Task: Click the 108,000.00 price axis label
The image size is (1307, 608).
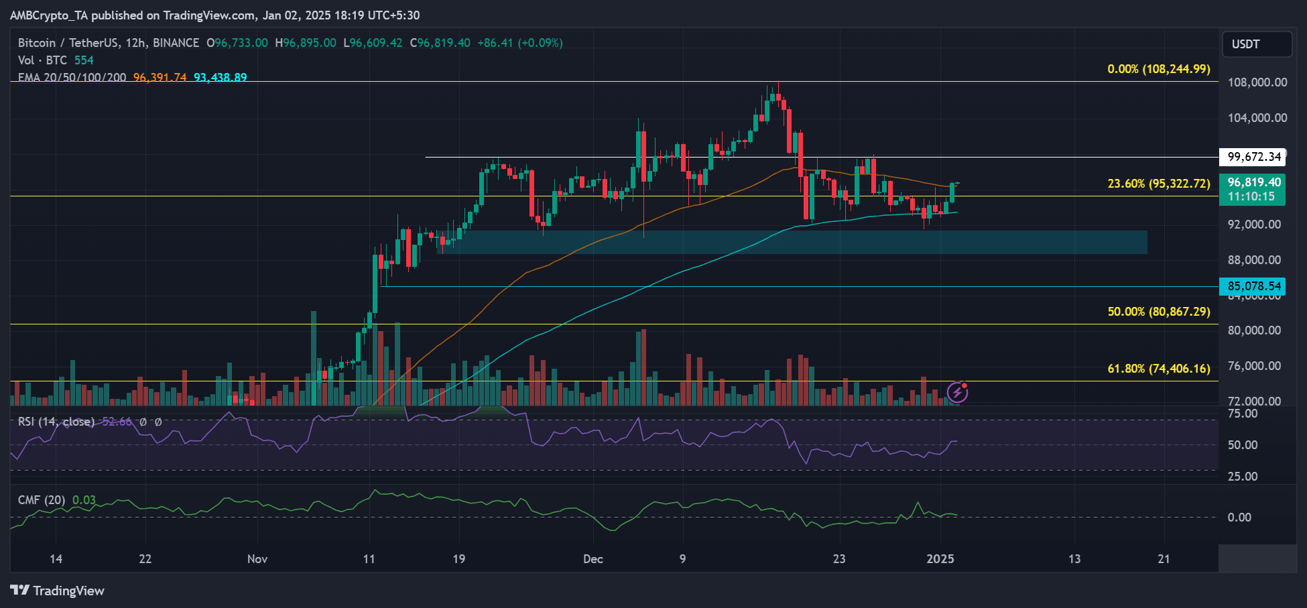Action: click(1257, 82)
